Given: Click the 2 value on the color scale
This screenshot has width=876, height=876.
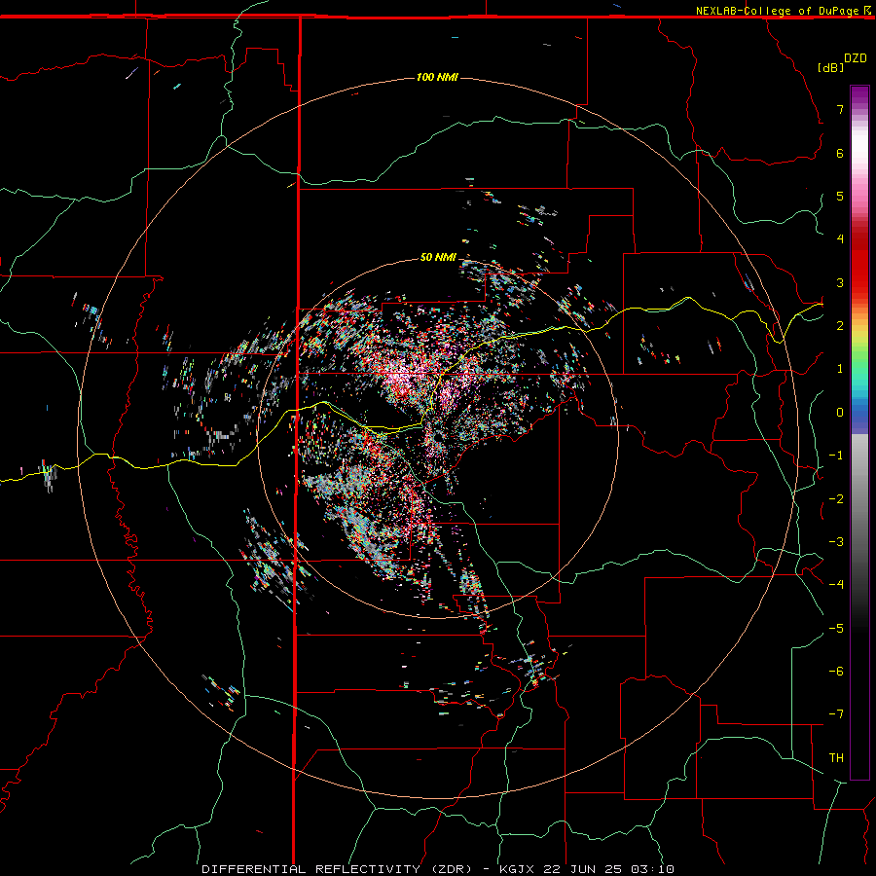Looking at the screenshot, I should pyautogui.click(x=840, y=326).
